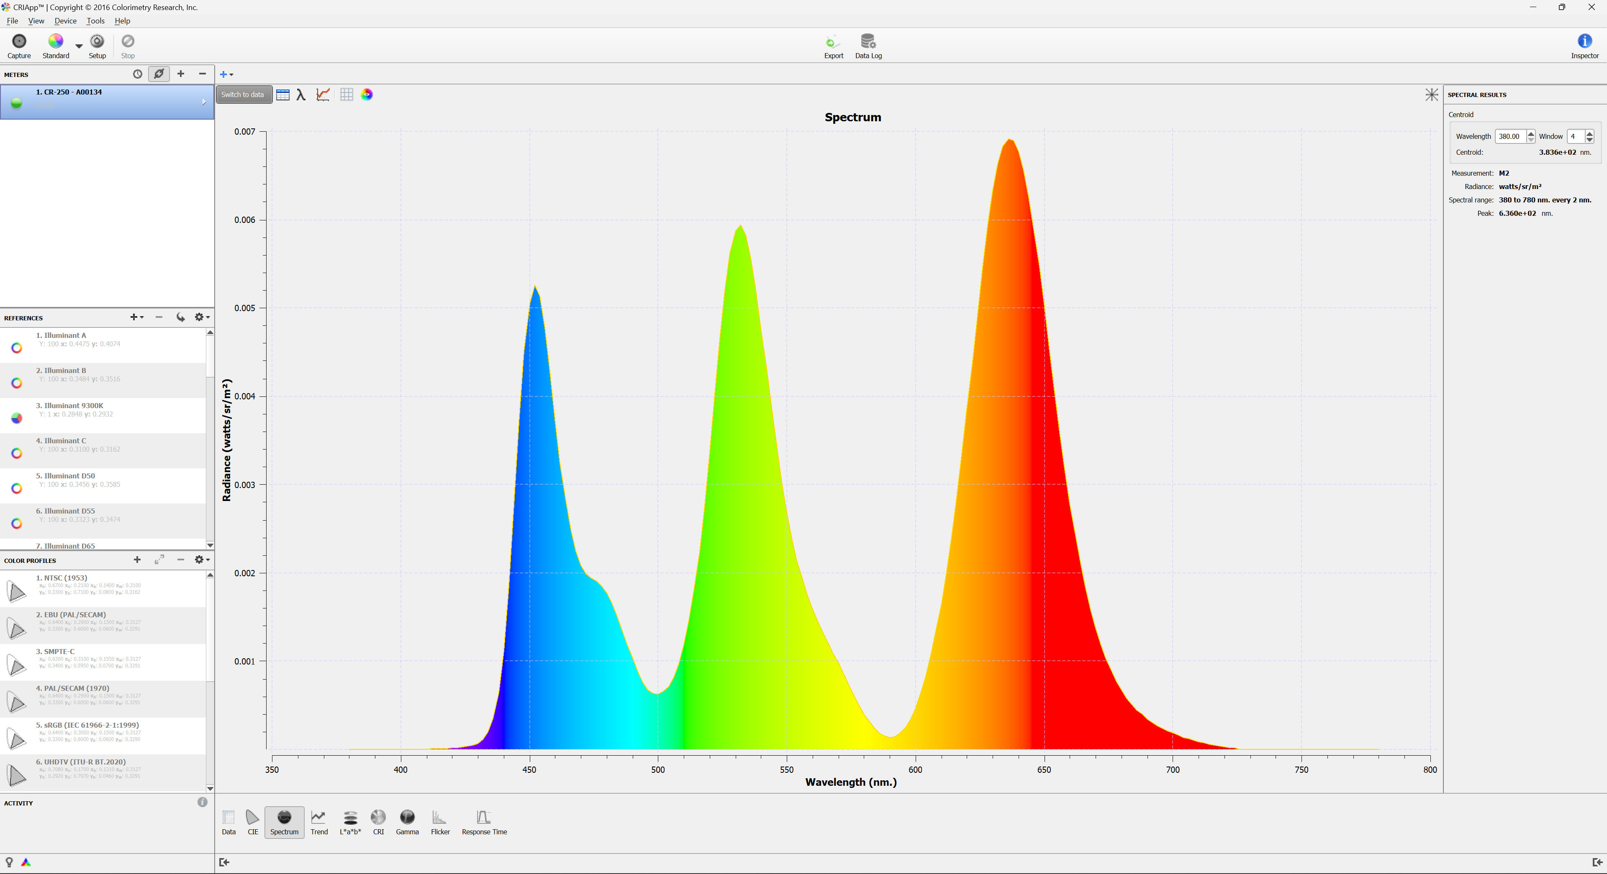Click the Wavelength input field
This screenshot has height=874, width=1607.
pos(1509,136)
